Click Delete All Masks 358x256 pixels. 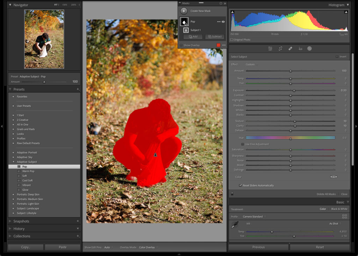click(x=326, y=194)
